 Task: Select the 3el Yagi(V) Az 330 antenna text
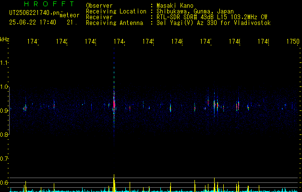(214, 23)
